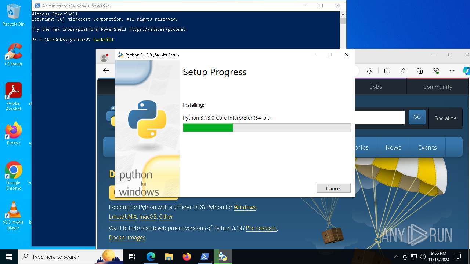Click the Python Core Interpreter status text

227,118
